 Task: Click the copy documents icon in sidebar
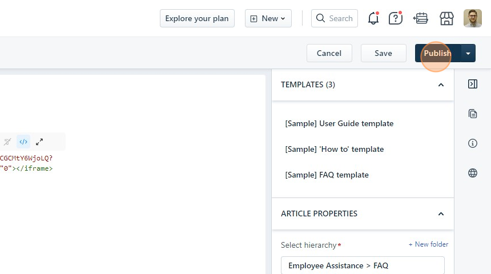tap(473, 114)
